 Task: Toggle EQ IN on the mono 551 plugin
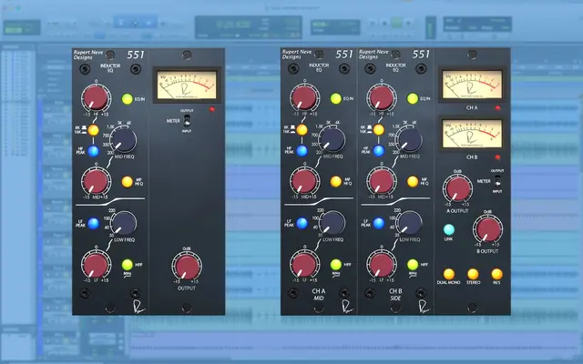(128, 99)
